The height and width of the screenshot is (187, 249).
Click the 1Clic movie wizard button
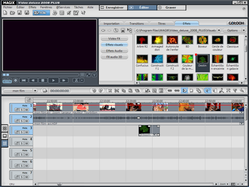pos(41,13)
